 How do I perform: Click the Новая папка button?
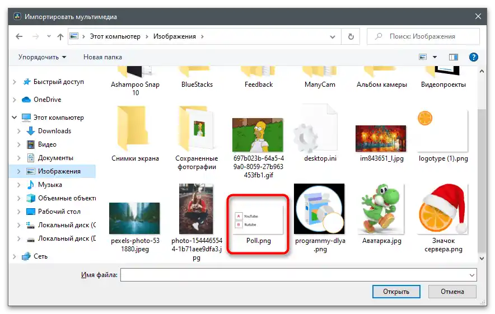tap(102, 57)
